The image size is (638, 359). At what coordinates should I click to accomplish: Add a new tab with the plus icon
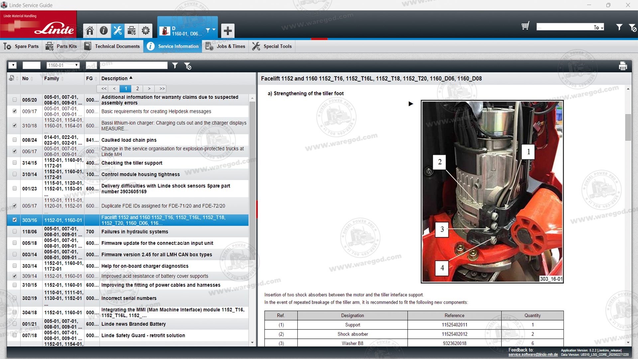(x=228, y=31)
